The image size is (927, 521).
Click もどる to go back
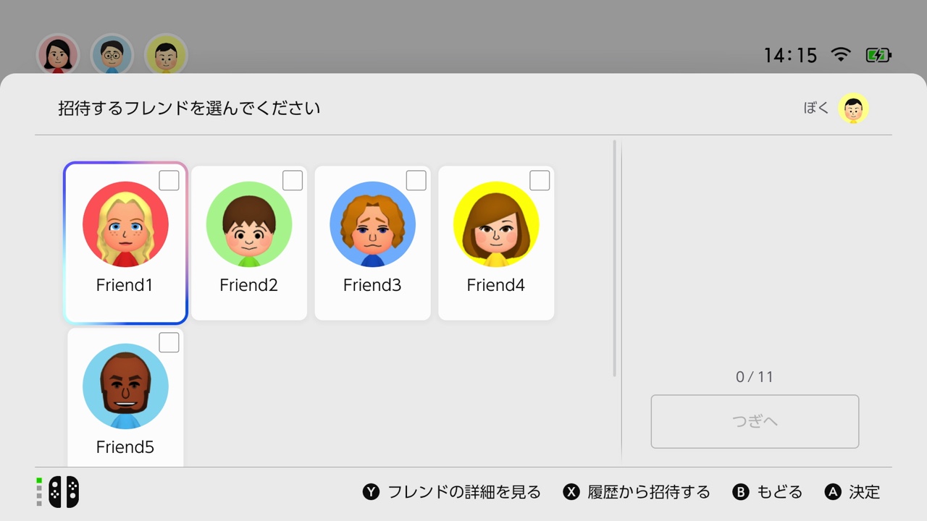pyautogui.click(x=780, y=492)
